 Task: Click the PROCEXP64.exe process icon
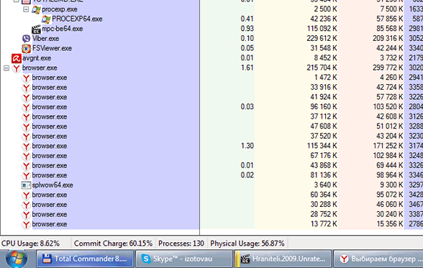click(46, 19)
